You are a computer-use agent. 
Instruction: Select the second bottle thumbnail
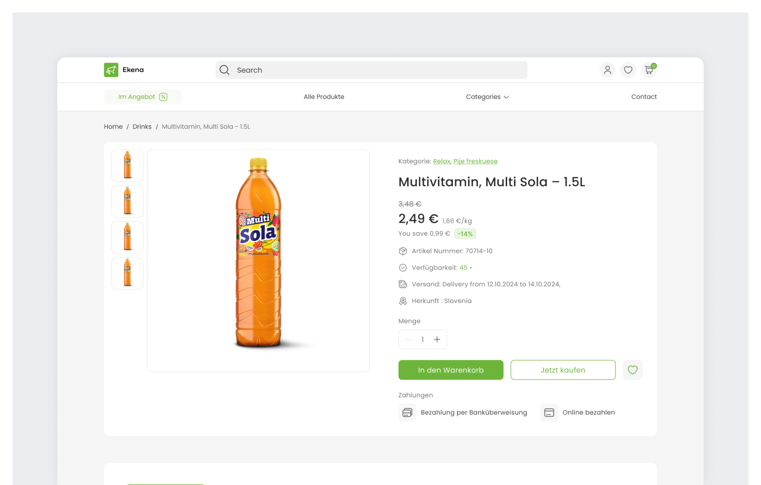pyautogui.click(x=127, y=201)
